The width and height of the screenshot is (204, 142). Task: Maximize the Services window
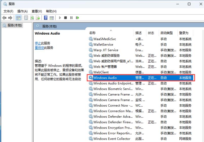pos(189,4)
